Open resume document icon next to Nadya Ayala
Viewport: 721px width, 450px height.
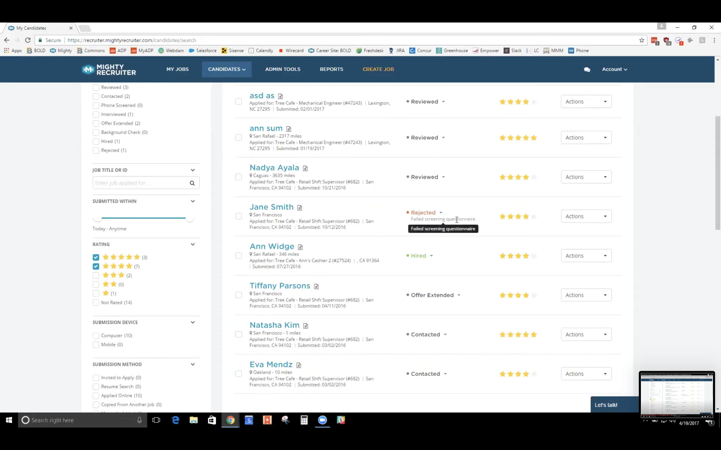click(x=305, y=168)
